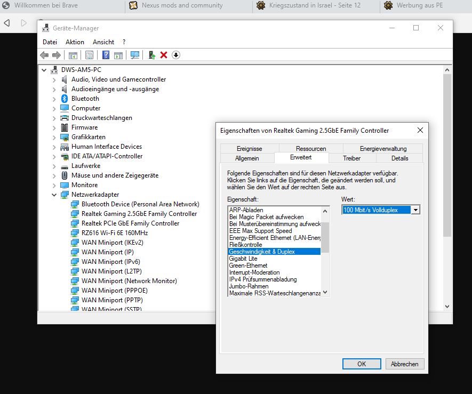Click the RZ616 Wi-Fi 6E adapter icon
The image size is (472, 394).
75,233
